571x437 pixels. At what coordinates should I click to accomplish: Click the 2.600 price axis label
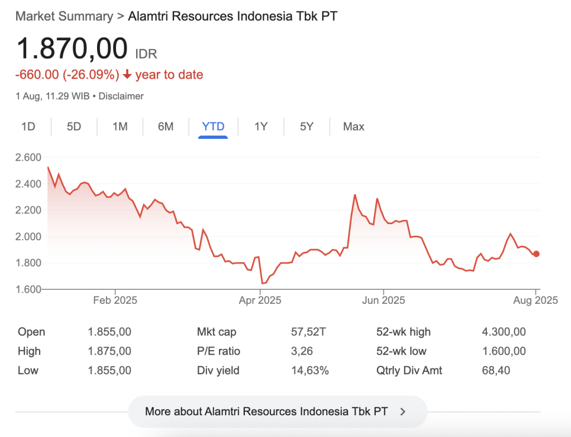click(x=28, y=157)
